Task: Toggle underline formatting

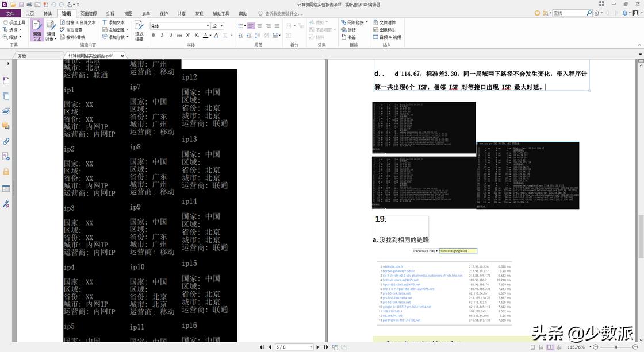Action: (x=171, y=35)
